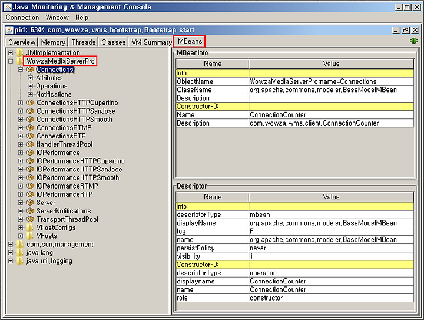Viewport: 424px width, 320px height.
Task: Open the Window menu
Action: [x=57, y=18]
